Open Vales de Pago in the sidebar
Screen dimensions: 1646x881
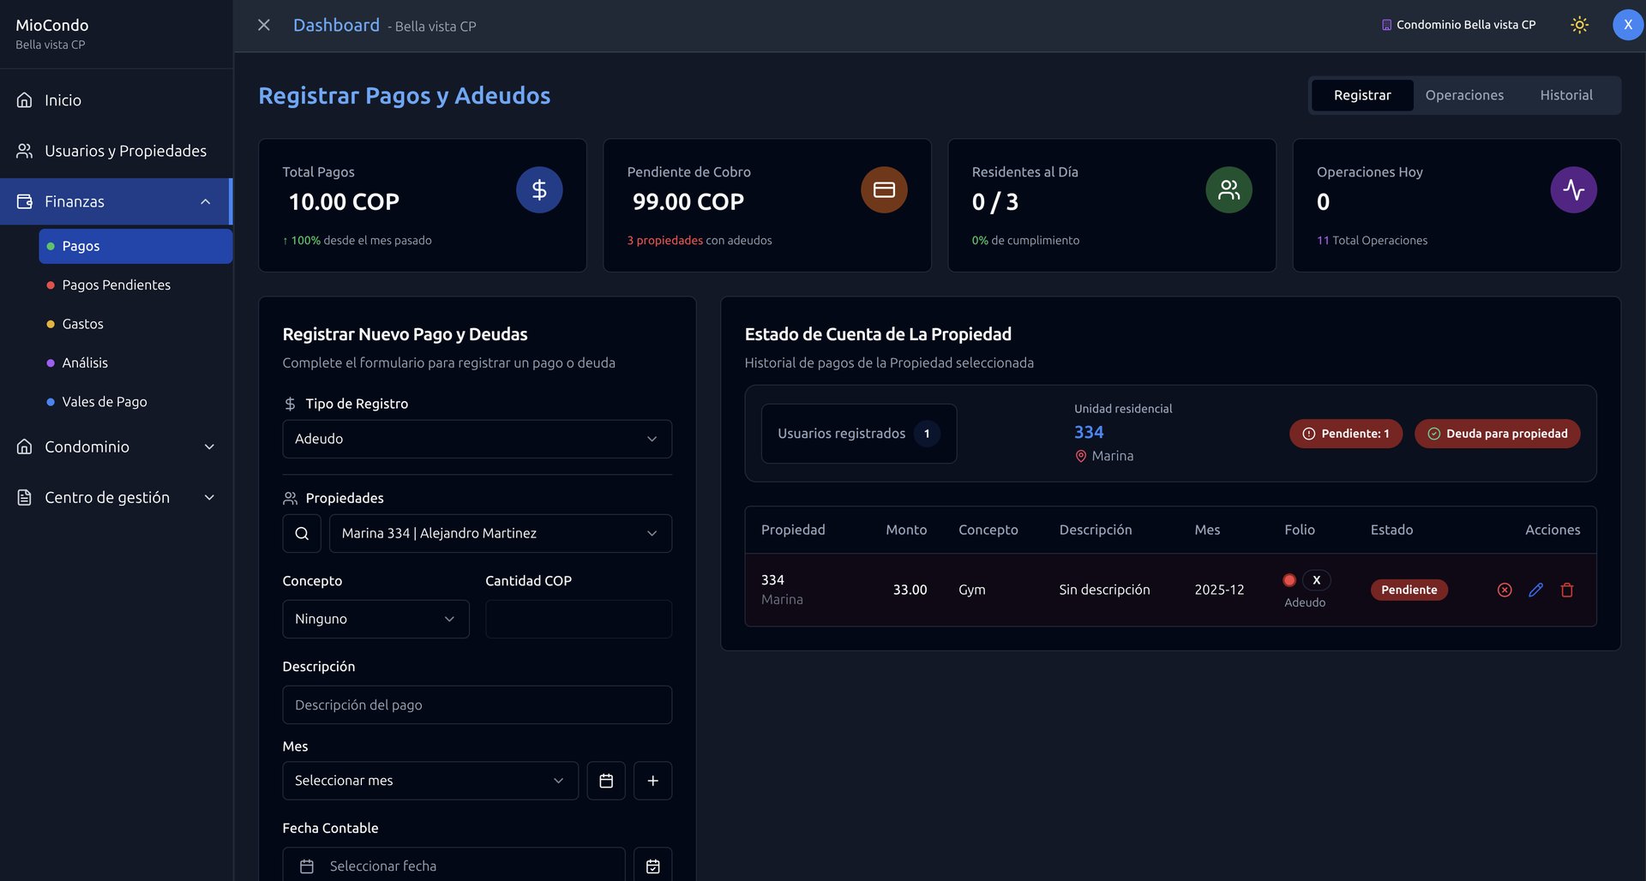tap(135, 402)
